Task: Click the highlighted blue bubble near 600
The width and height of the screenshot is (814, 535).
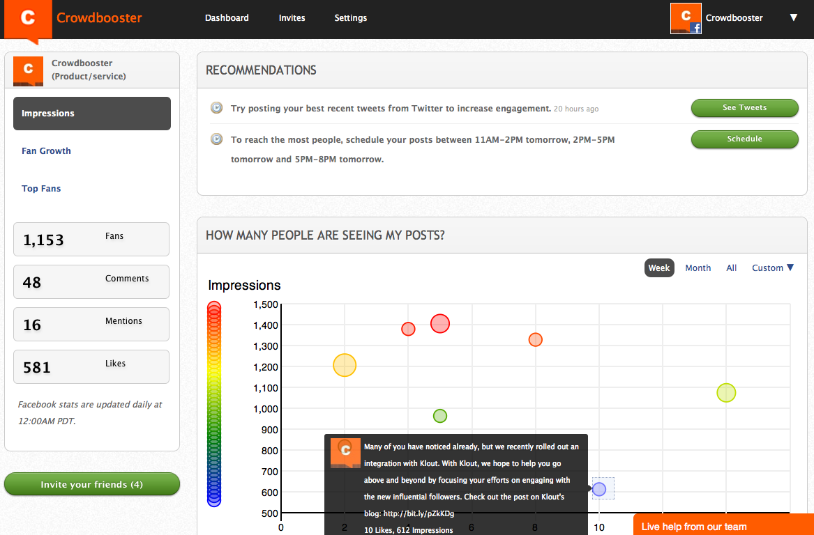Action: [x=599, y=489]
